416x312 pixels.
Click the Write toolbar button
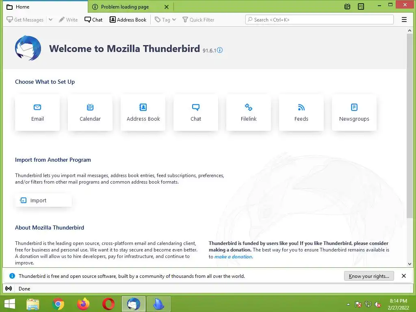tap(68, 19)
